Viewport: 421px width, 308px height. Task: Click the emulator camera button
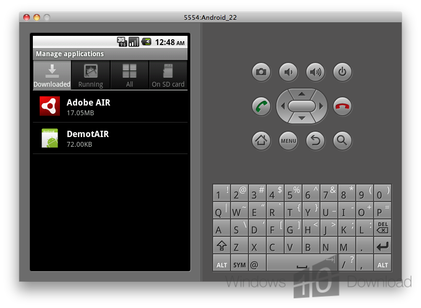click(x=261, y=72)
